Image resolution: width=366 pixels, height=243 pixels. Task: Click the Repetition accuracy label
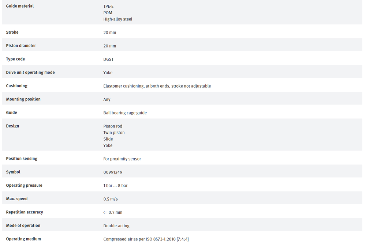point(25,212)
